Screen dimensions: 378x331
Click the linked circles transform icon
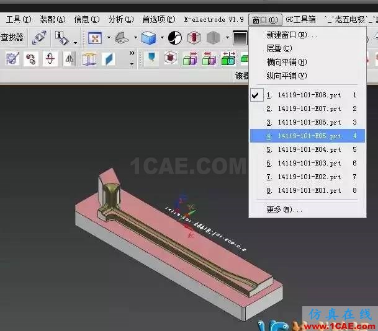click(31, 58)
